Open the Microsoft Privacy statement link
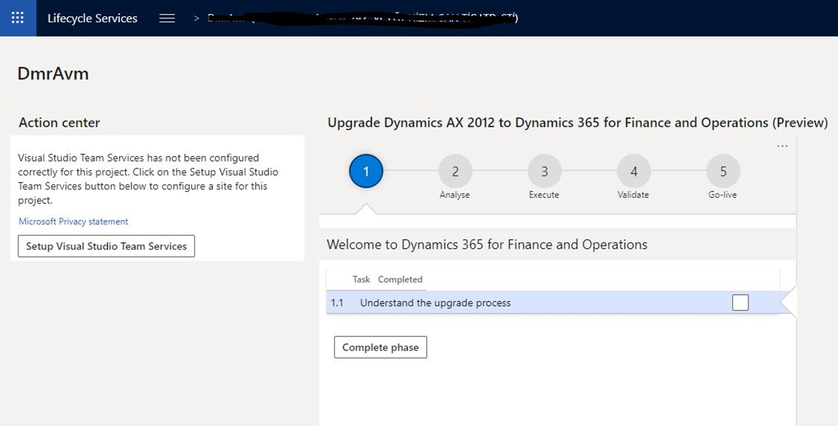Image resolution: width=838 pixels, height=426 pixels. pos(73,221)
